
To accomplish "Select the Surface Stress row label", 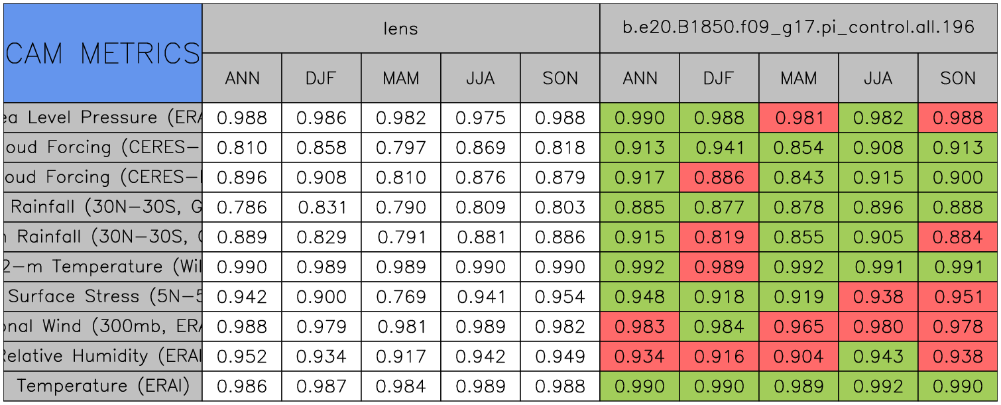I will click(103, 297).
